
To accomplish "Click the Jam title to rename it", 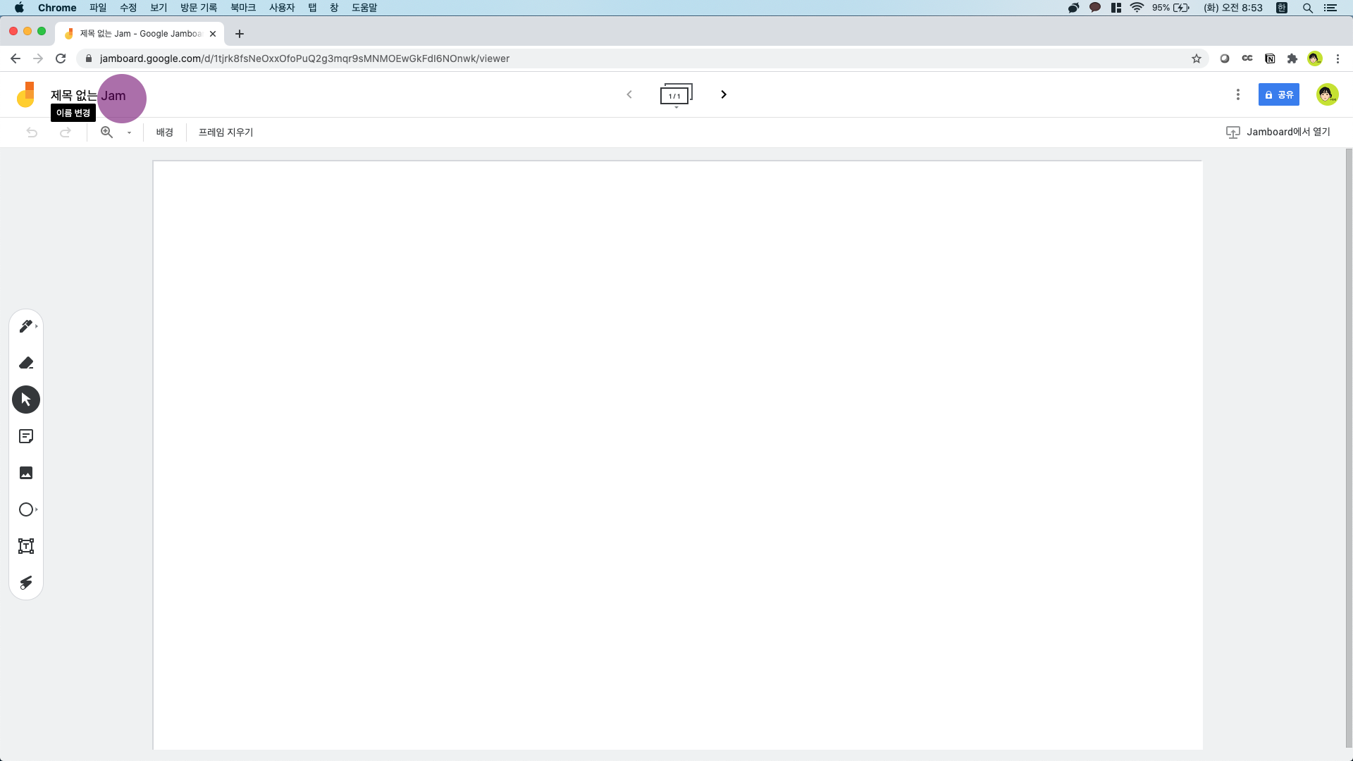I will (88, 95).
